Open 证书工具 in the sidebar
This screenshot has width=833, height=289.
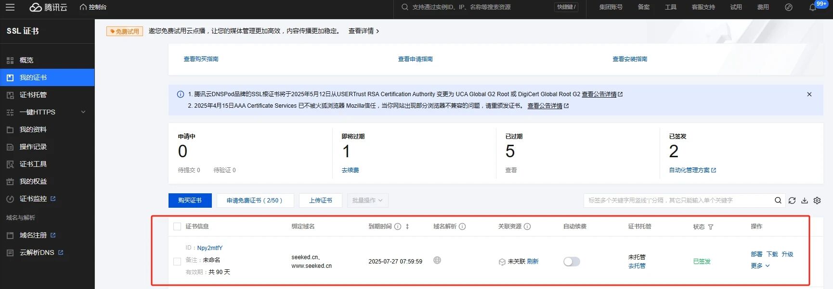click(x=47, y=164)
